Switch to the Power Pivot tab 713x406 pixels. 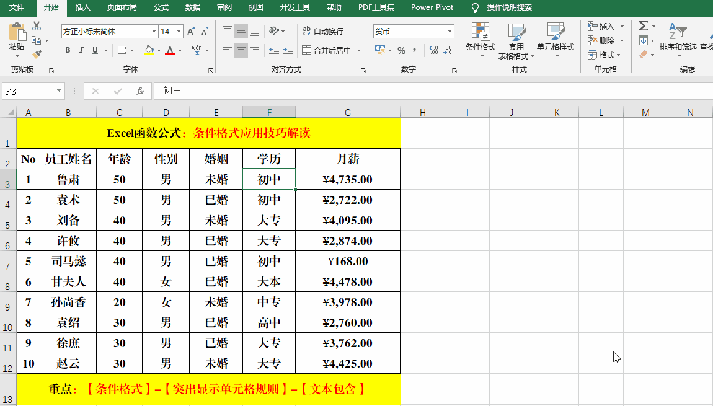tap(432, 7)
